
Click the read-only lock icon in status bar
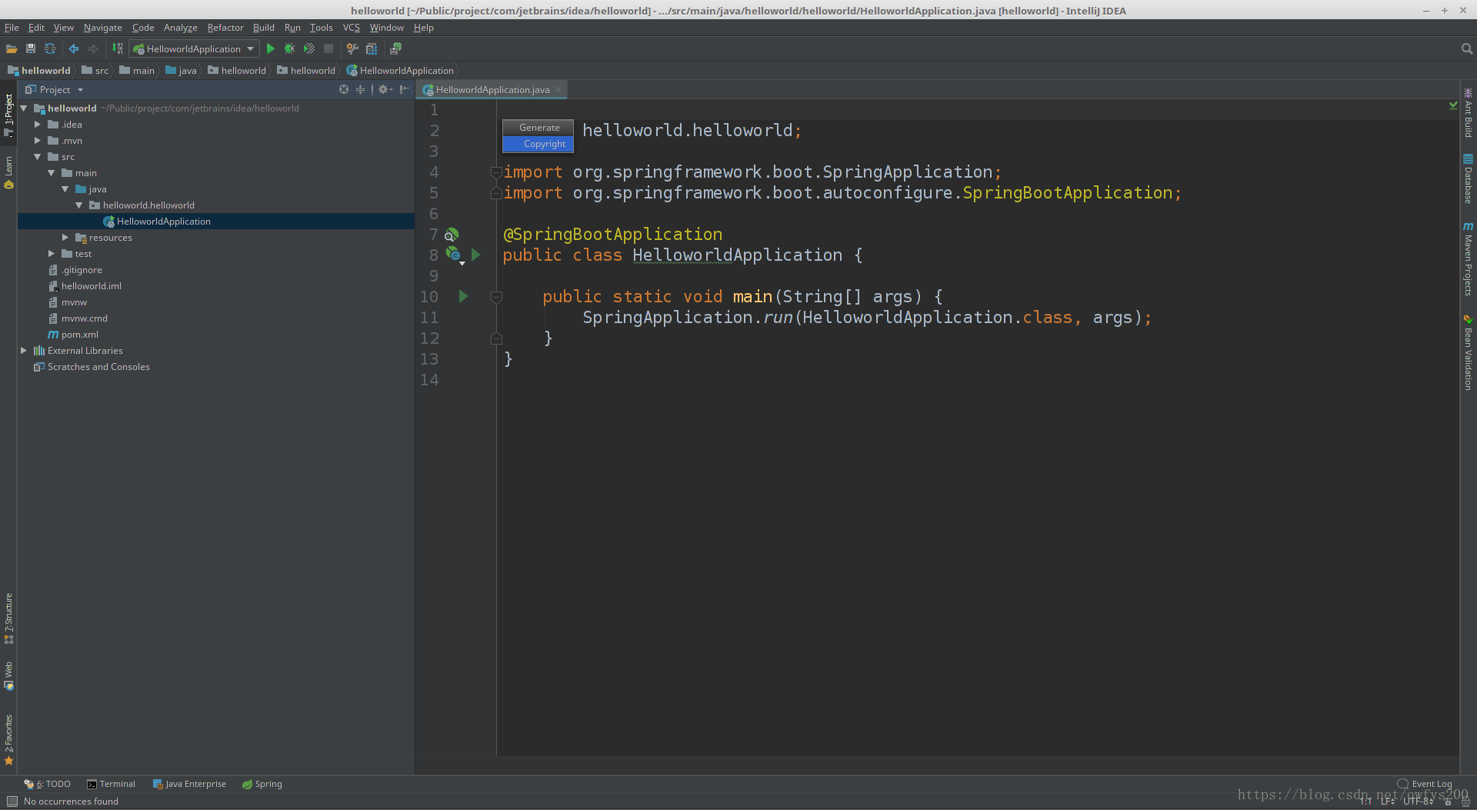tap(1448, 802)
